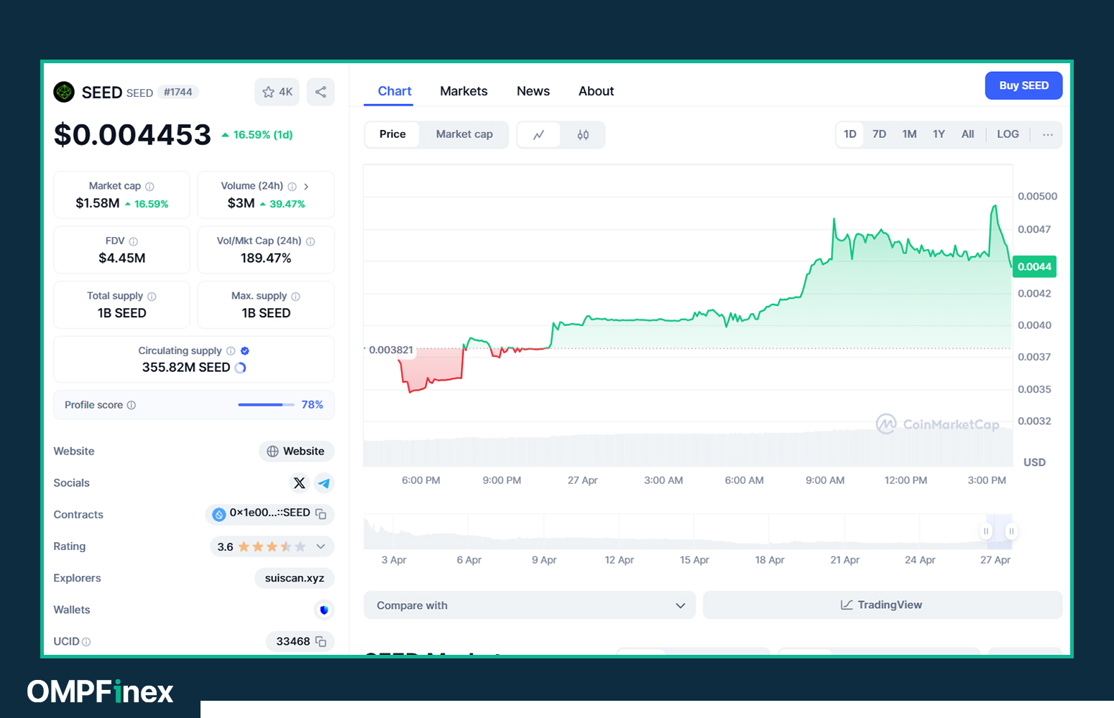The width and height of the screenshot is (1114, 718).
Task: Switch to the About tab
Action: (597, 91)
